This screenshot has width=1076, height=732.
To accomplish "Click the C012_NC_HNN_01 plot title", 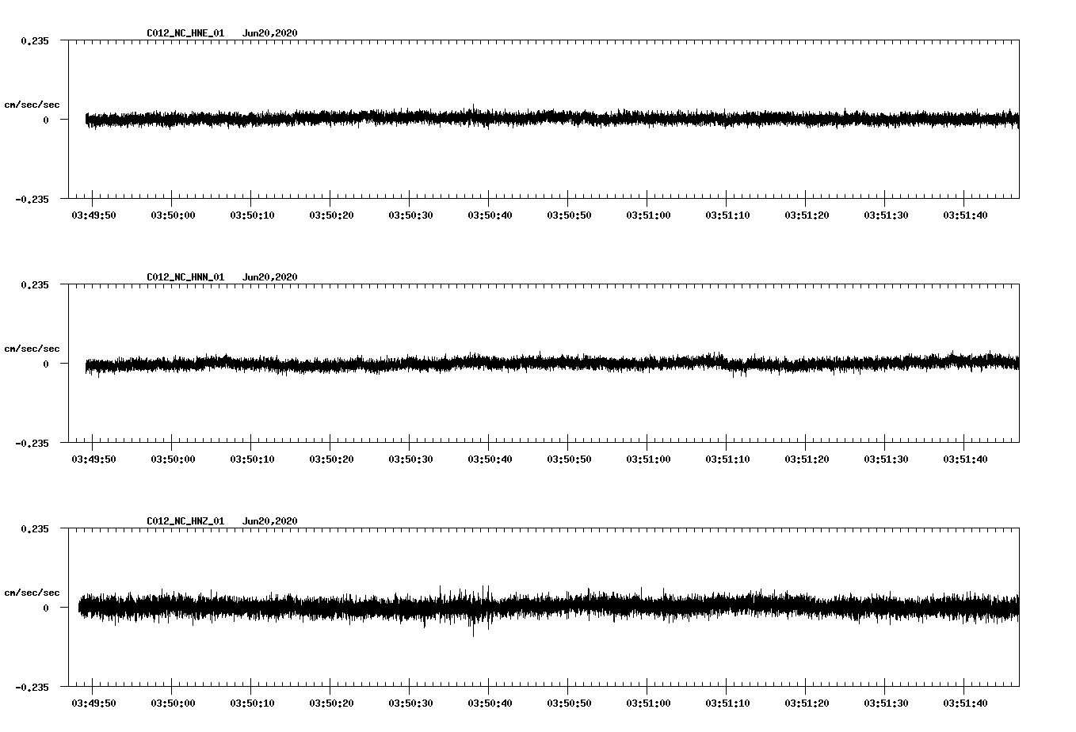I will (185, 277).
